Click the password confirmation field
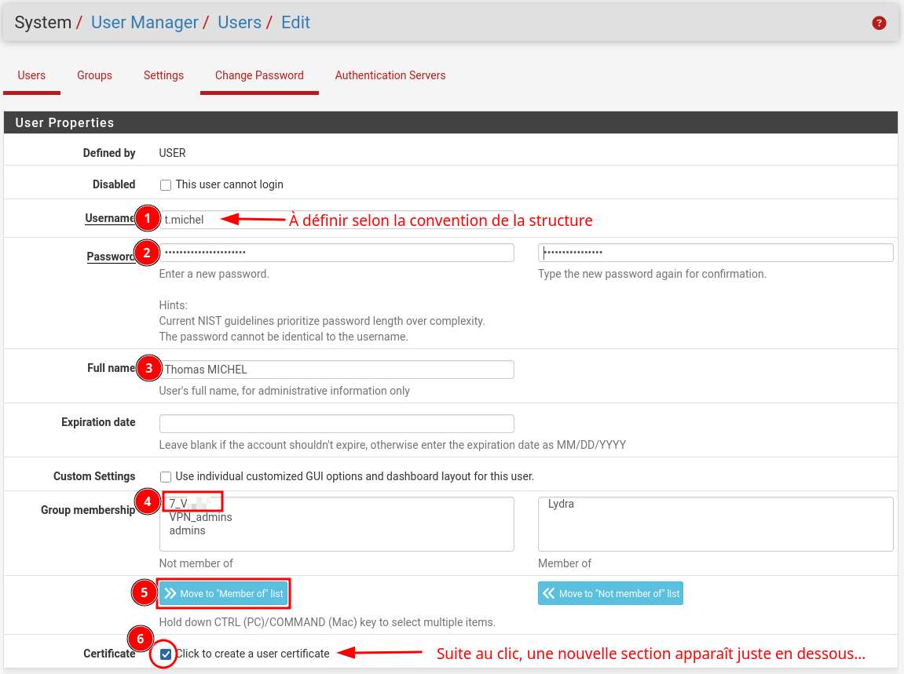The height and width of the screenshot is (674, 904). [x=716, y=253]
